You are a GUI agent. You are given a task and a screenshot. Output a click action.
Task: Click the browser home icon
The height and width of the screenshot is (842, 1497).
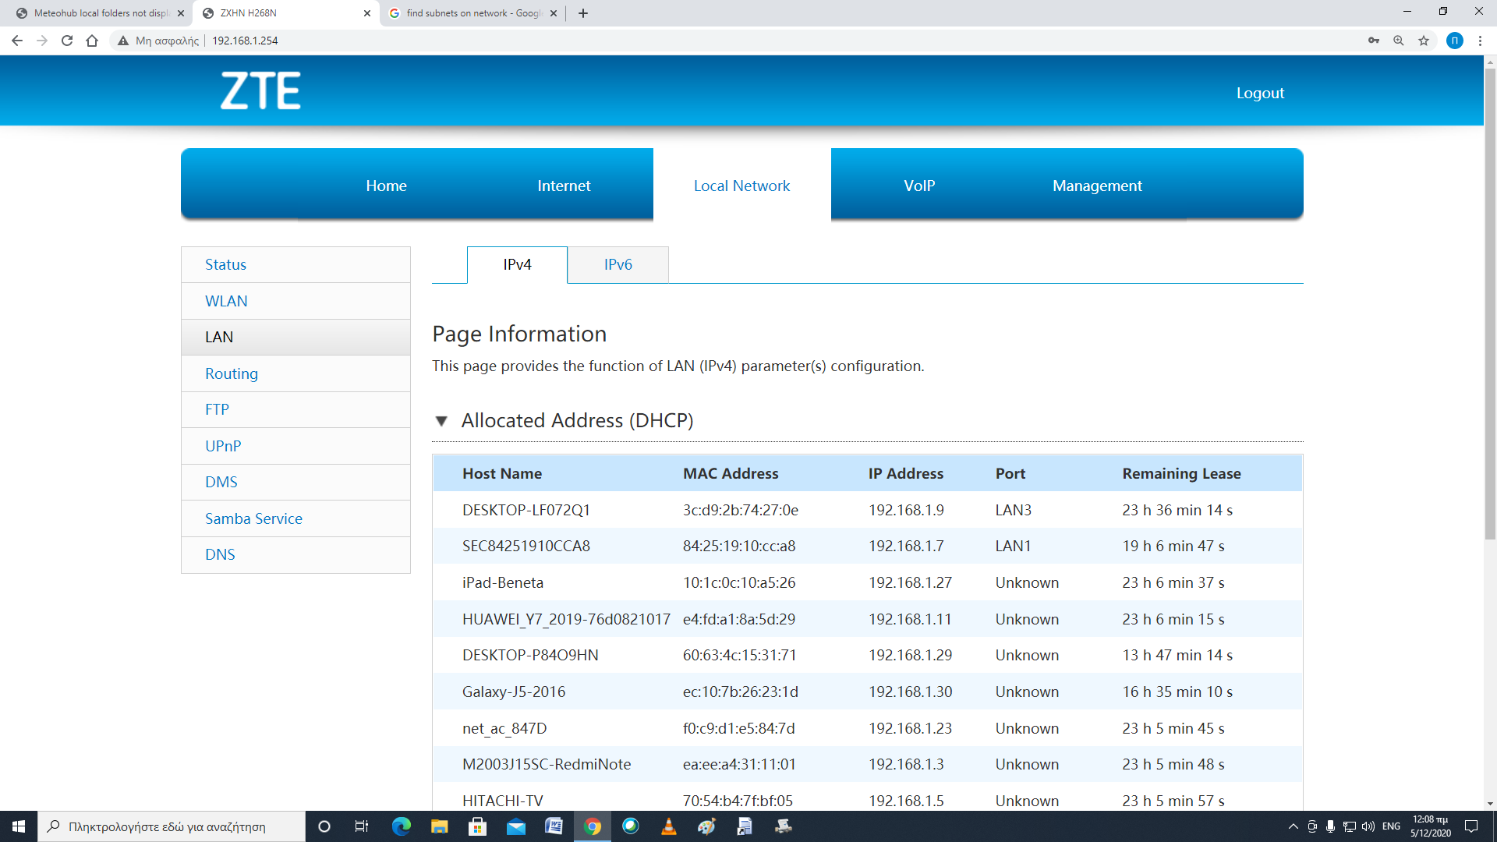(x=92, y=41)
